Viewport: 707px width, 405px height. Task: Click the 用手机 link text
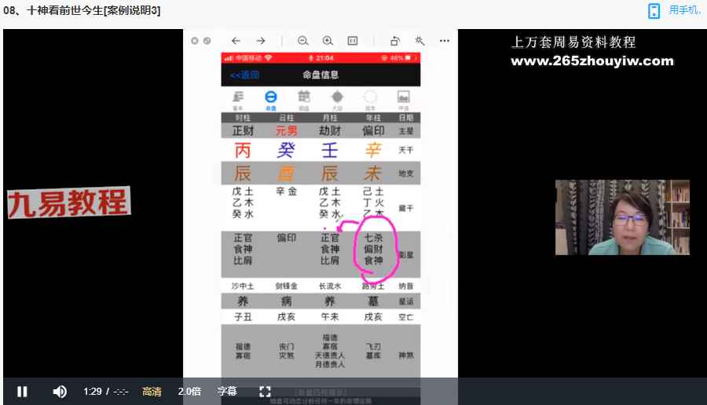684,10
